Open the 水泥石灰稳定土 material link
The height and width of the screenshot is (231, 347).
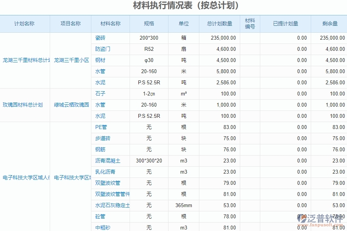coord(111,205)
